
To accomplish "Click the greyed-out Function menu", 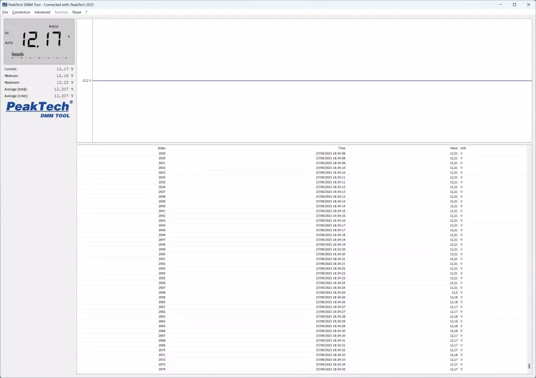I will point(61,12).
